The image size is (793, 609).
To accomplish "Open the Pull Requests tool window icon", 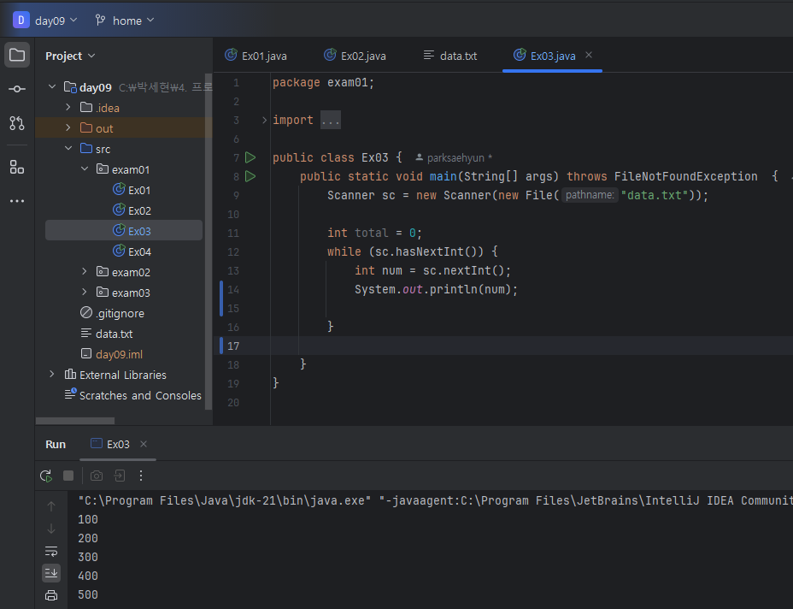I will pyautogui.click(x=17, y=123).
